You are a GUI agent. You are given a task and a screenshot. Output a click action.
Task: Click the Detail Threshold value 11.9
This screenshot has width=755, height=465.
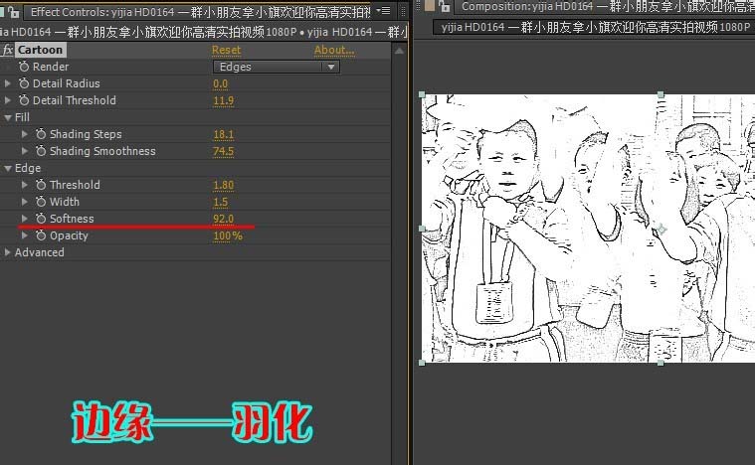(x=224, y=100)
